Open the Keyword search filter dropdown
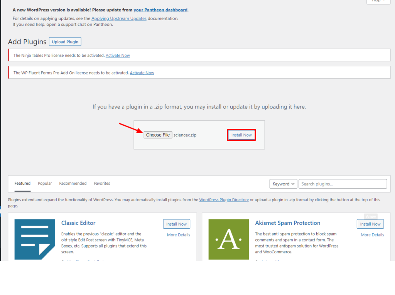 (x=283, y=184)
